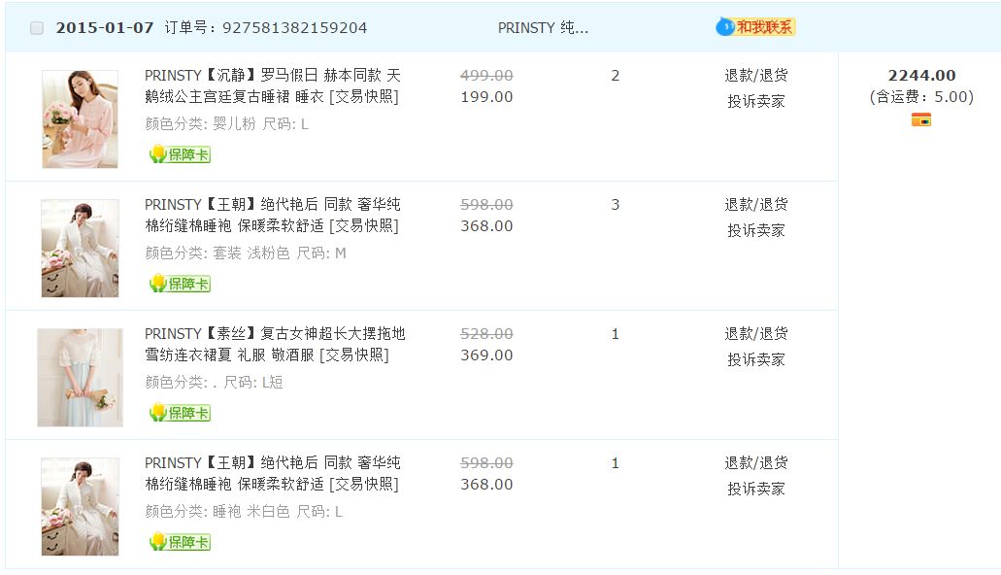Click 退款/退货 for the first item

[x=756, y=76]
